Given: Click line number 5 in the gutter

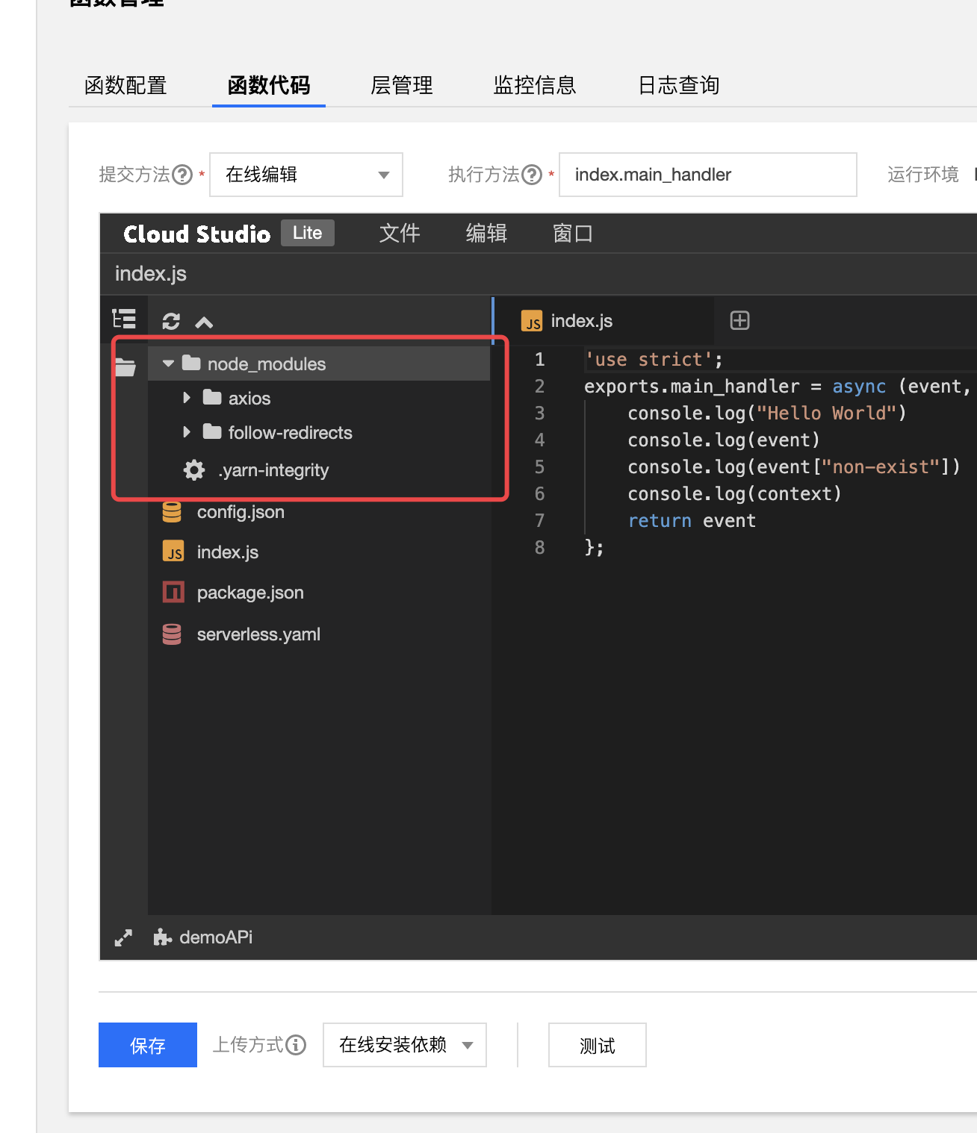Looking at the screenshot, I should (x=539, y=467).
